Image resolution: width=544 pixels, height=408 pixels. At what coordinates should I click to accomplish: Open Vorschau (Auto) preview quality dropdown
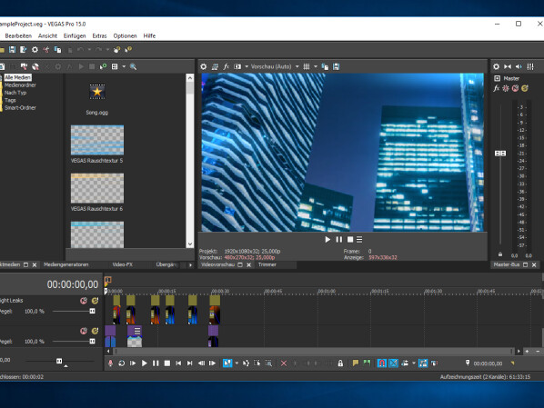point(275,66)
